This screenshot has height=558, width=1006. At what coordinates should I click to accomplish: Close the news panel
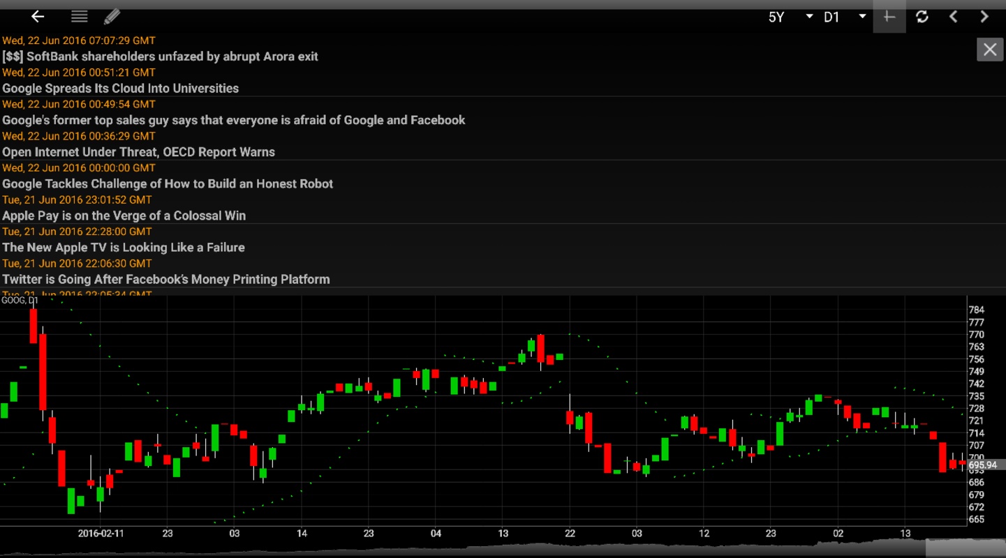point(990,50)
